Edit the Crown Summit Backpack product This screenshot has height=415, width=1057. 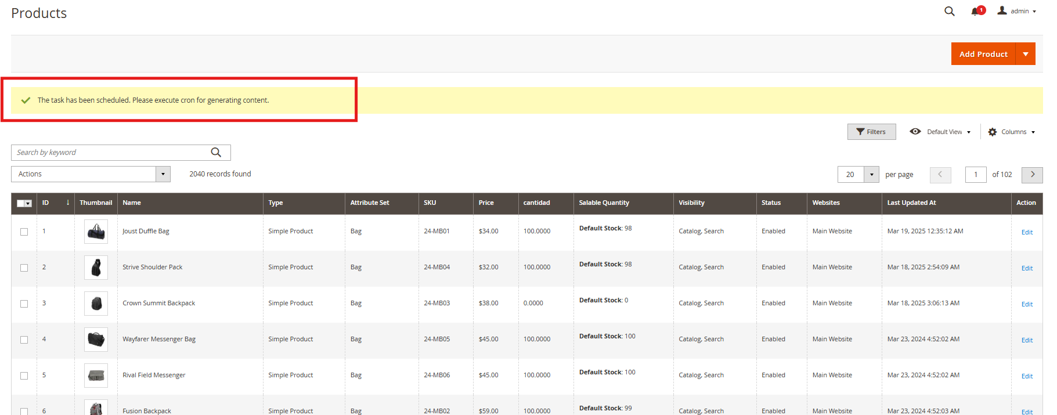click(1027, 304)
